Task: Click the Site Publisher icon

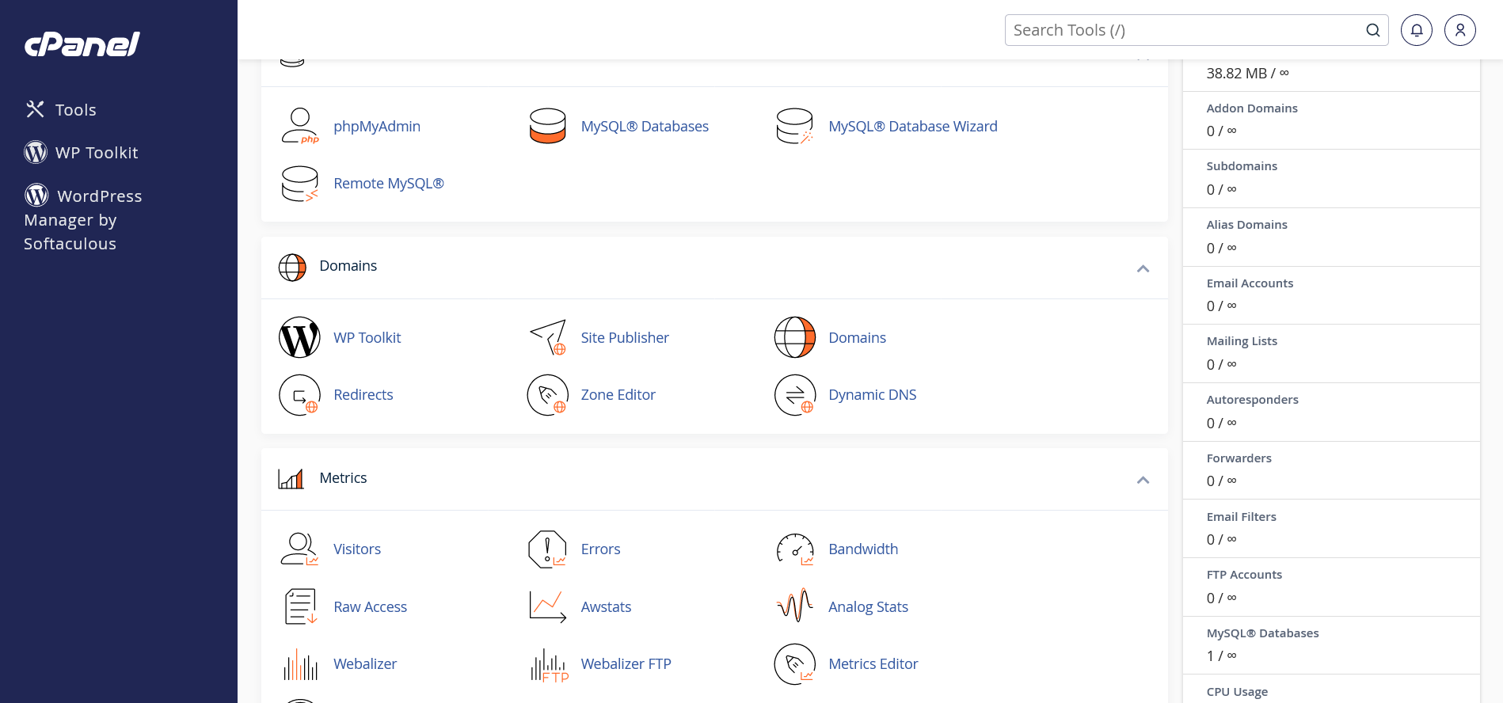Action: pyautogui.click(x=548, y=337)
